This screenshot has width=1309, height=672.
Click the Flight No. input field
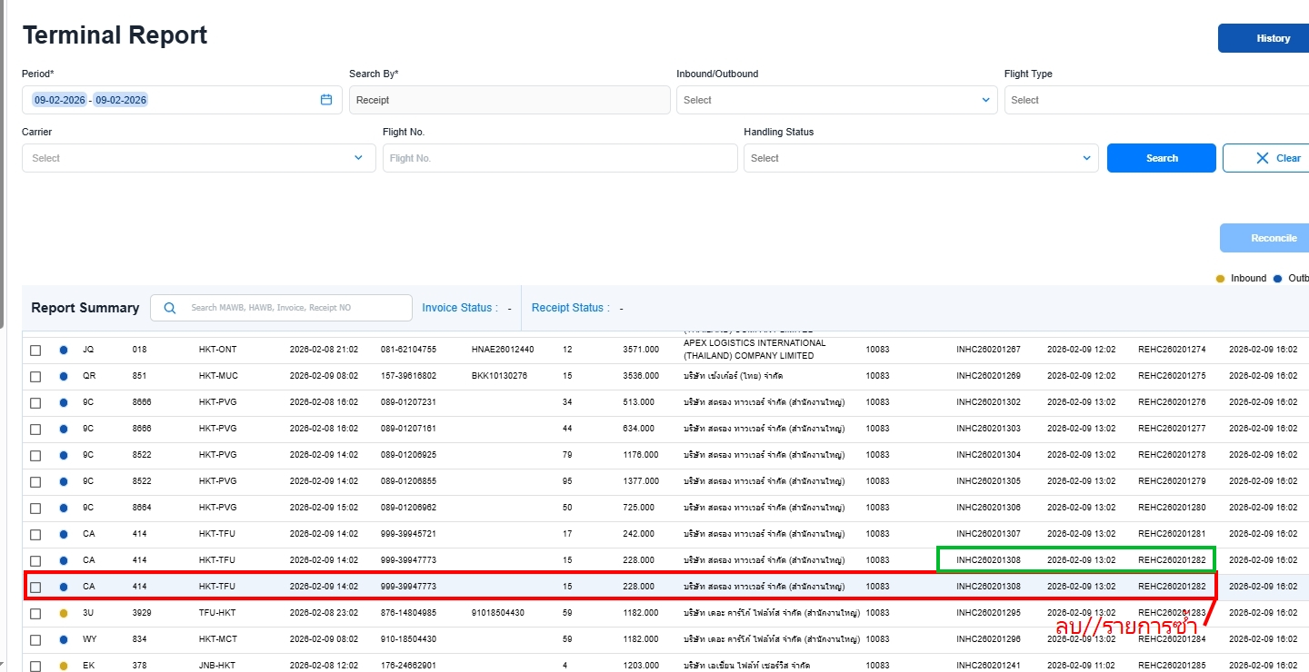pyautogui.click(x=559, y=158)
